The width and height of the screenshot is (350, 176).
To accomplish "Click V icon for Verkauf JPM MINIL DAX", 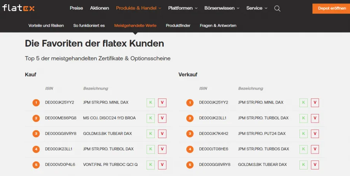I will point(315,103).
